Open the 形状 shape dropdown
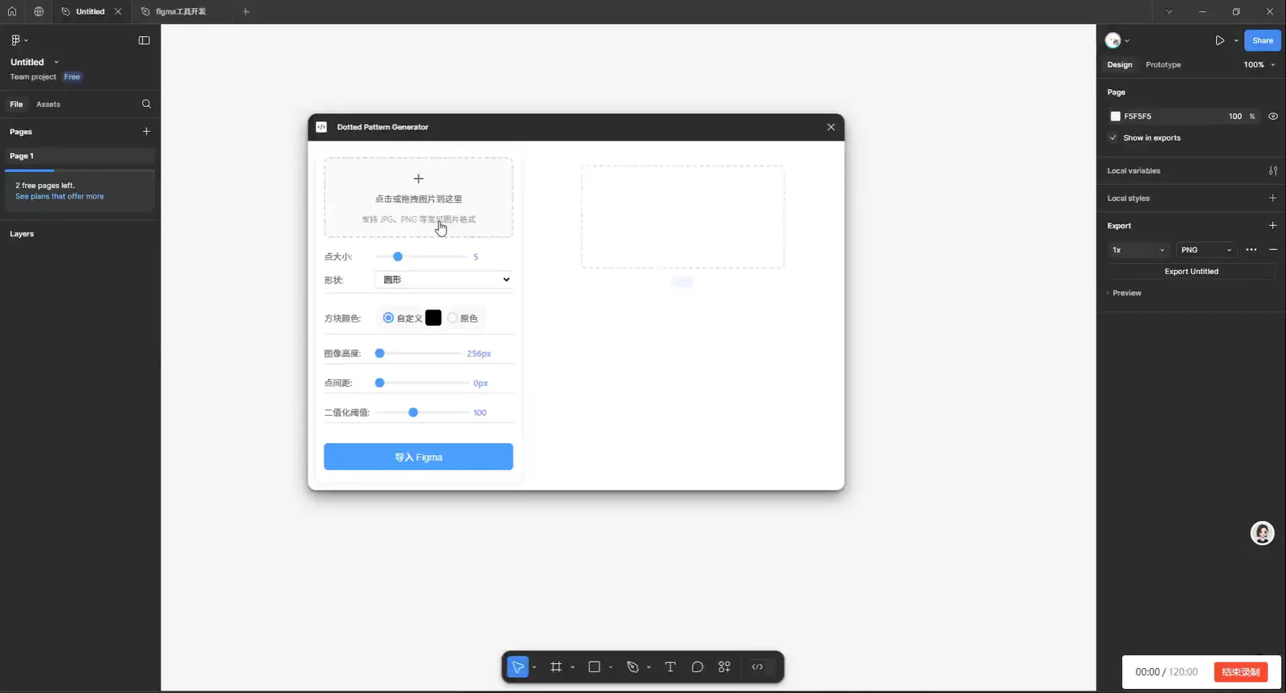This screenshot has height=693, width=1286. 444,280
